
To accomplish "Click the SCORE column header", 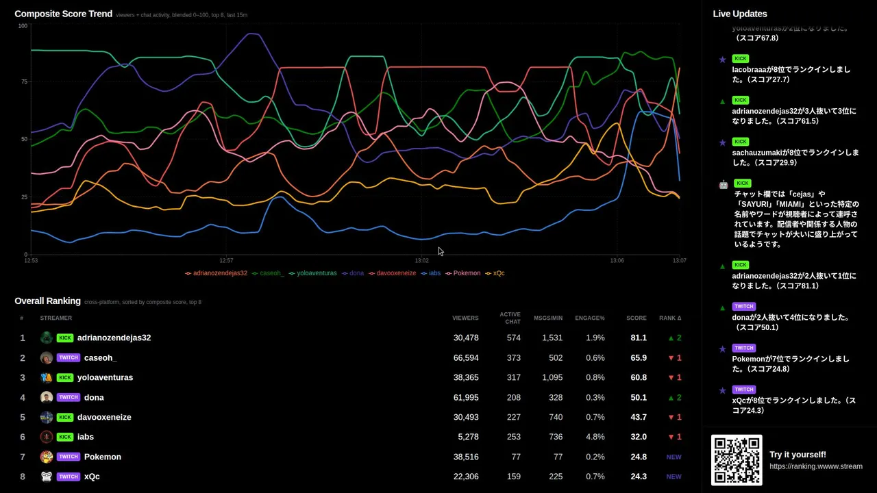I will coord(637,318).
